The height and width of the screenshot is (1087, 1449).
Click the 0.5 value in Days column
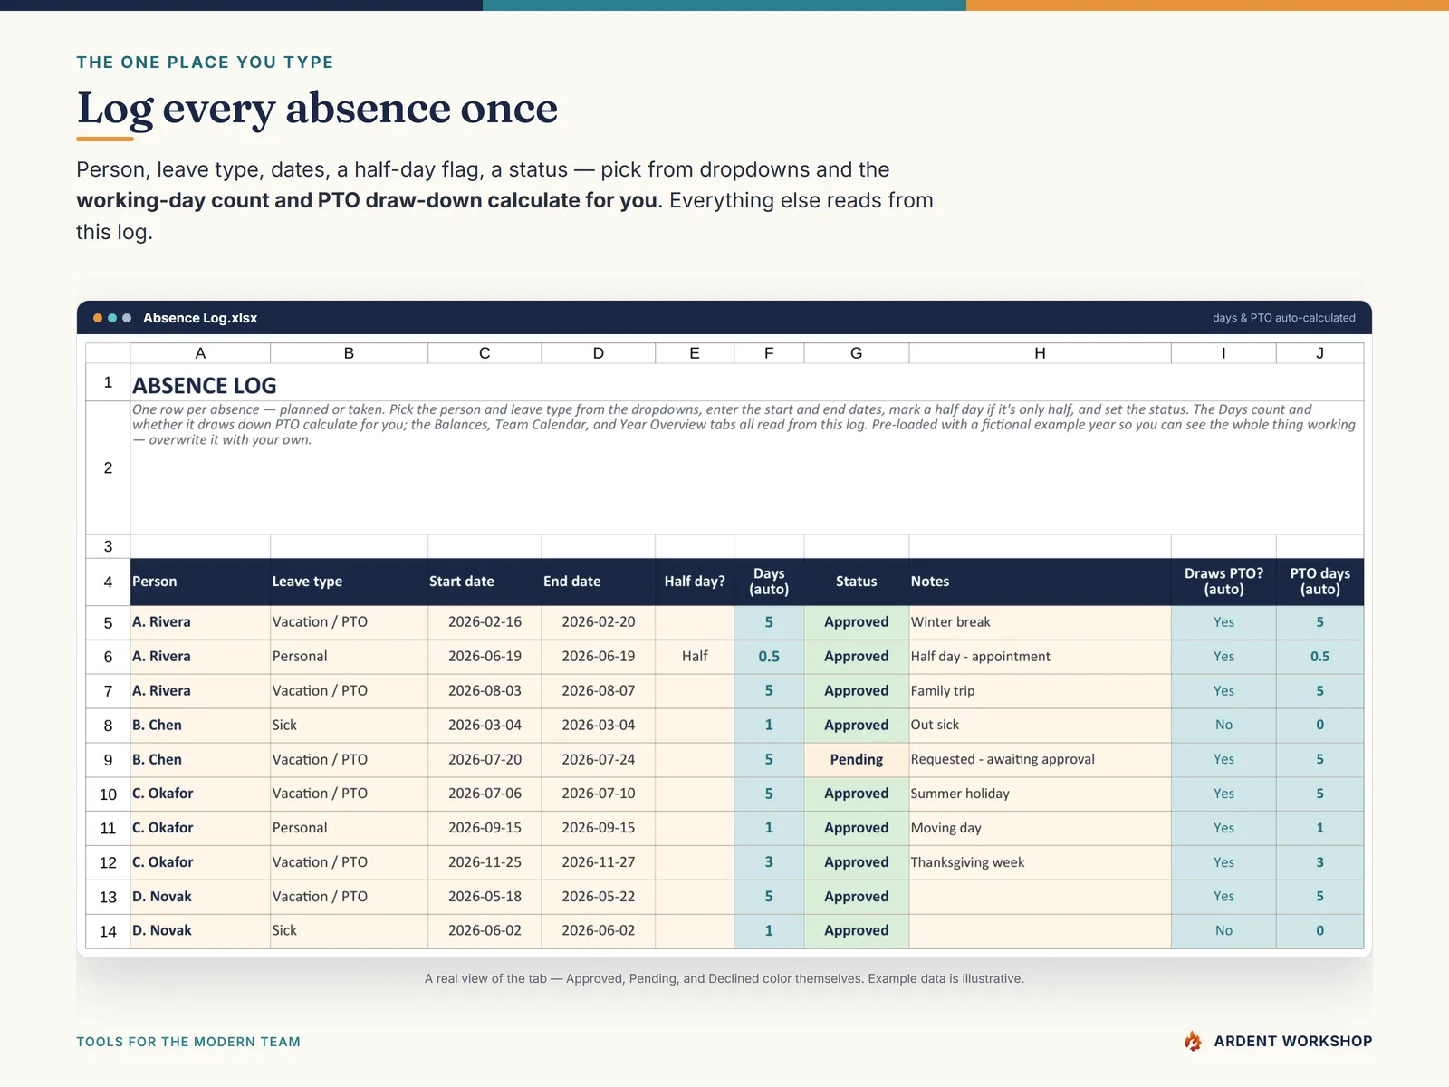click(769, 657)
